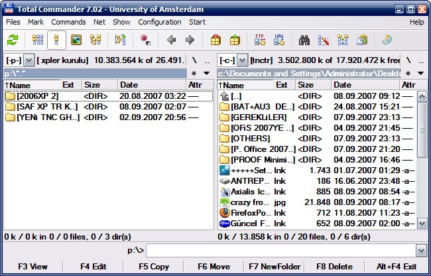Viewport: 431px width, 276px height.
Task: Click the F3 View button
Action: click(32, 266)
